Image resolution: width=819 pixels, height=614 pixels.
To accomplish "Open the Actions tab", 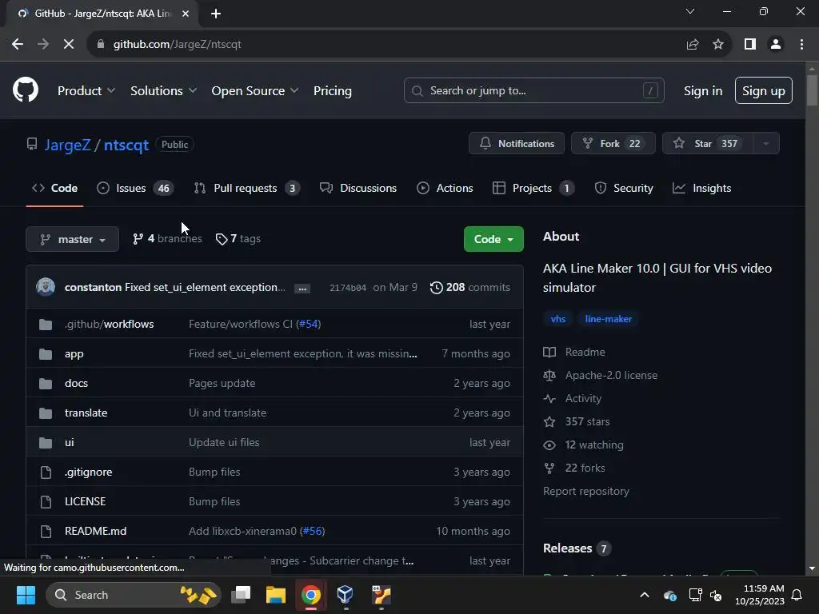I will [445, 188].
